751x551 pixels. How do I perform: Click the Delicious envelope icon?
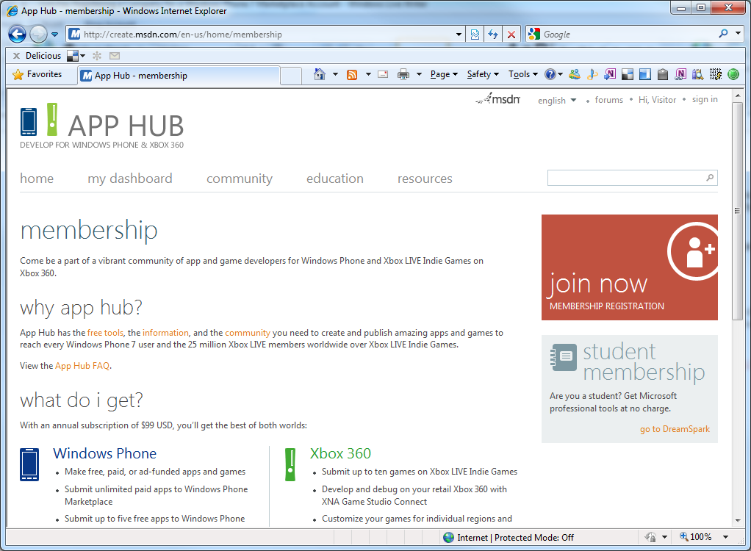click(115, 56)
